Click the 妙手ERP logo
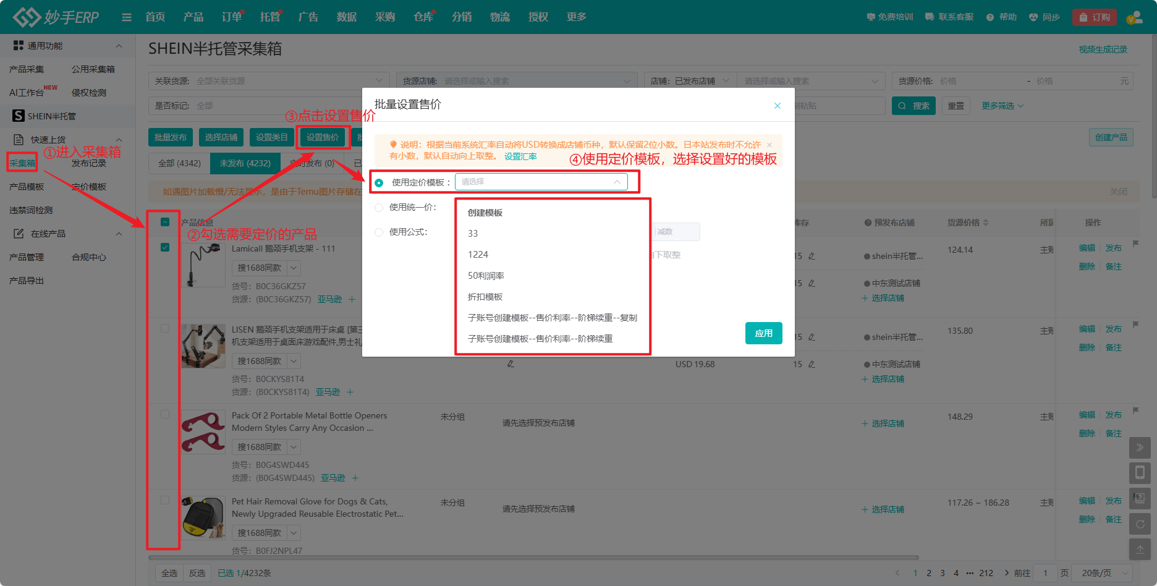Viewport: 1157px width, 586px height. pos(56,17)
